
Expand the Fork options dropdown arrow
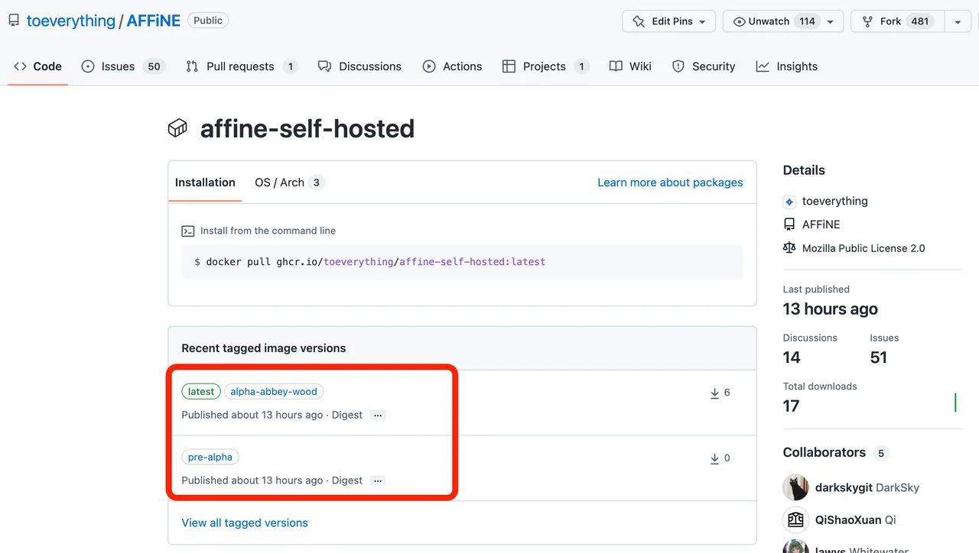(x=958, y=21)
